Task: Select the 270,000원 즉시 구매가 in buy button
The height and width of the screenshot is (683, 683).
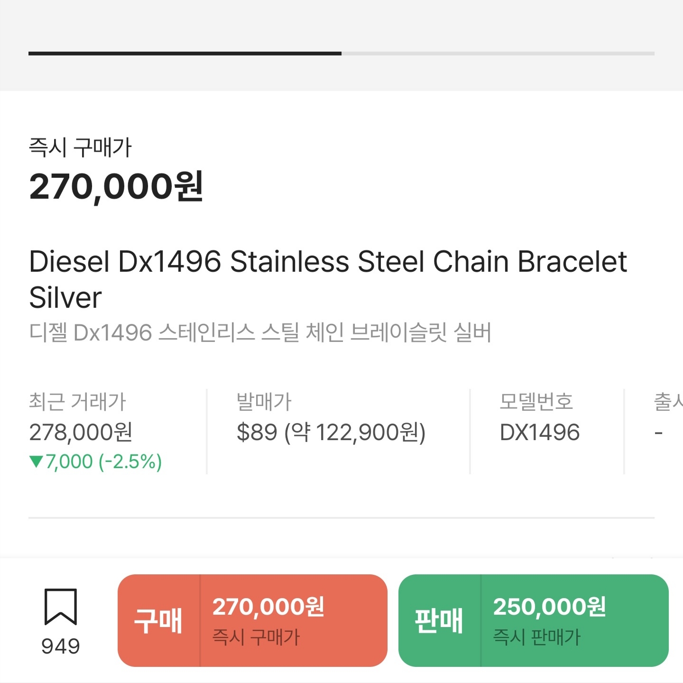Action: [268, 620]
